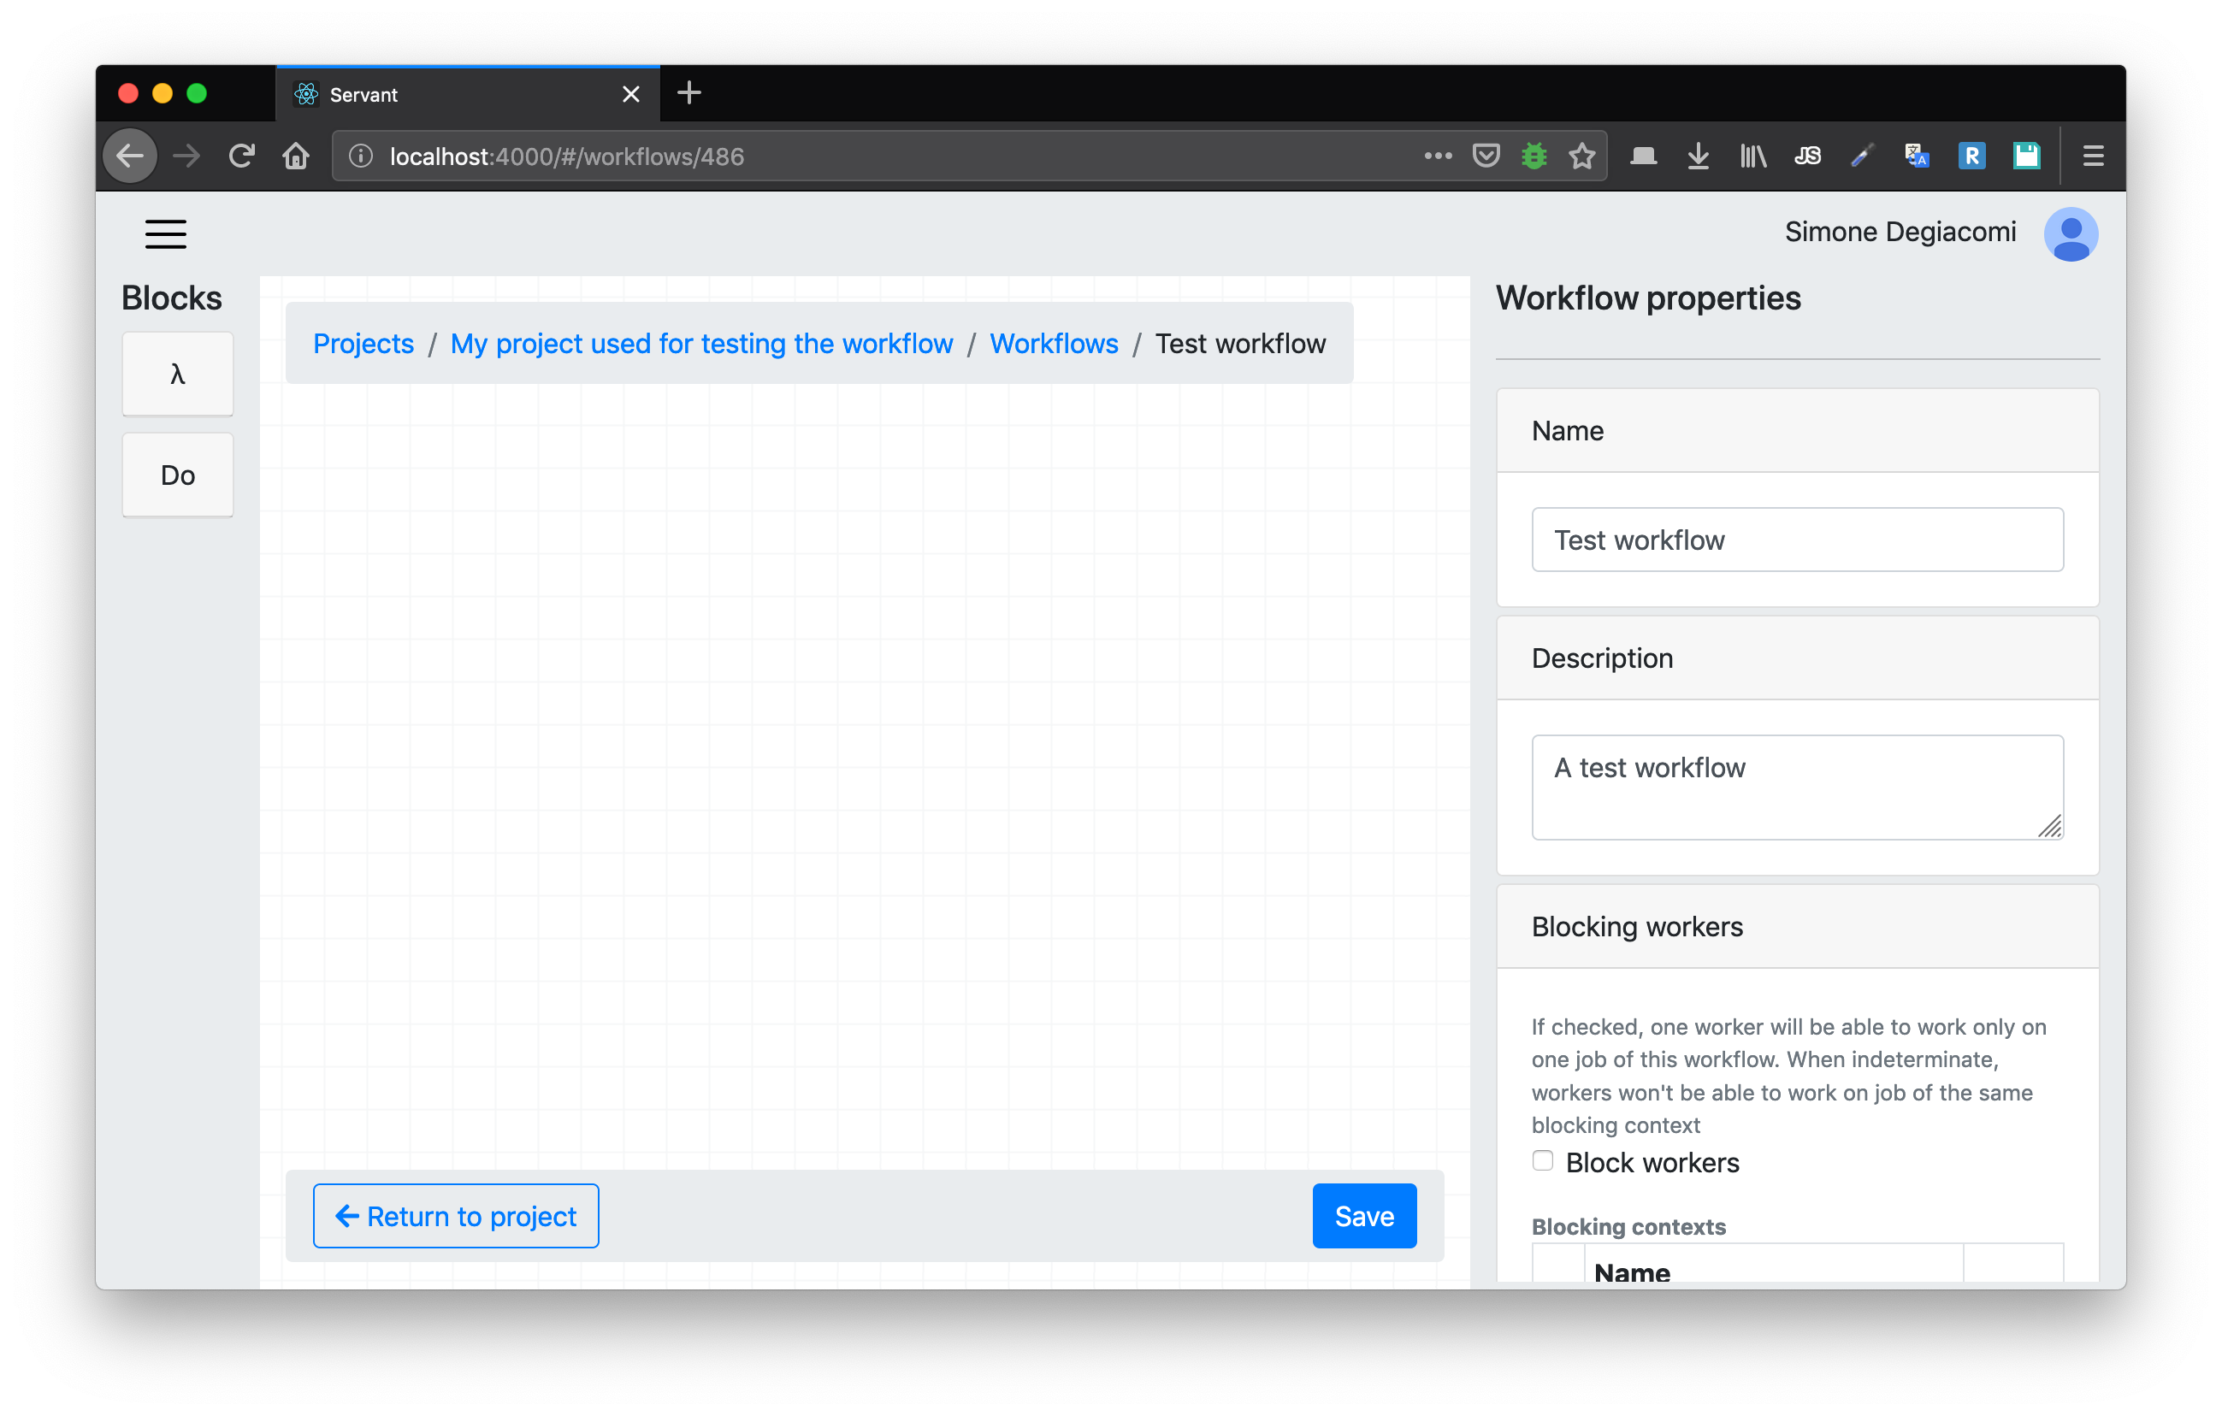2222x1416 pixels.
Task: Open the Projects breadcrumb link
Action: (x=363, y=343)
